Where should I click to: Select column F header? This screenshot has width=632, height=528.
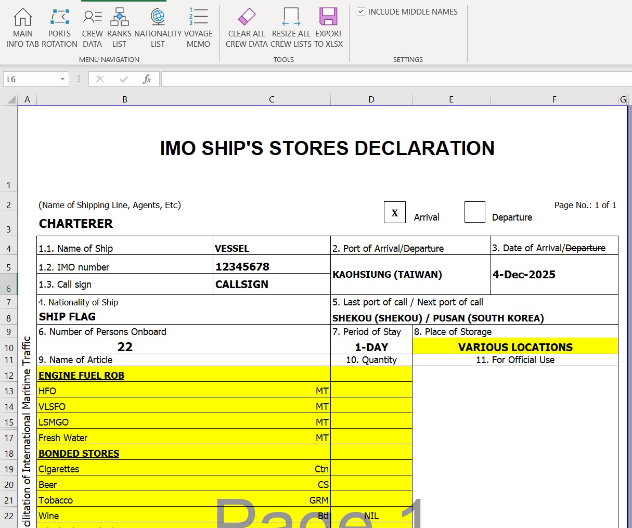coord(554,99)
